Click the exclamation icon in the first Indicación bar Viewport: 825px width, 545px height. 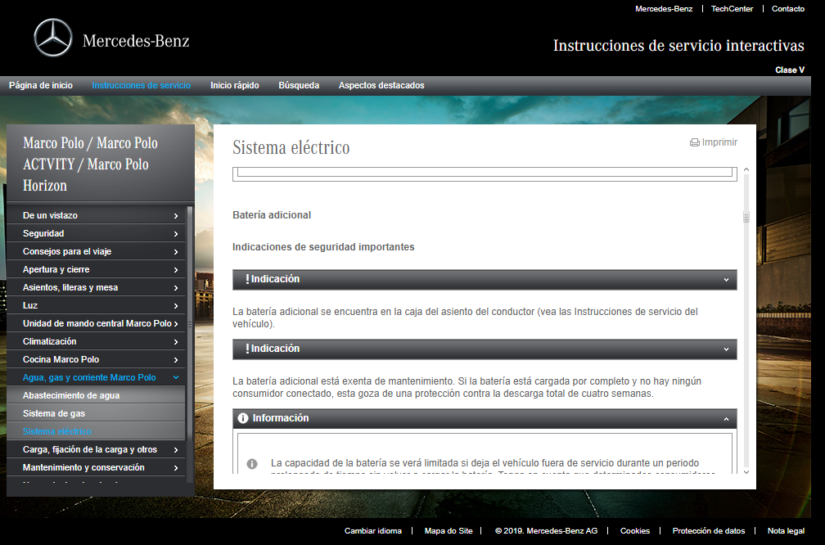point(247,279)
